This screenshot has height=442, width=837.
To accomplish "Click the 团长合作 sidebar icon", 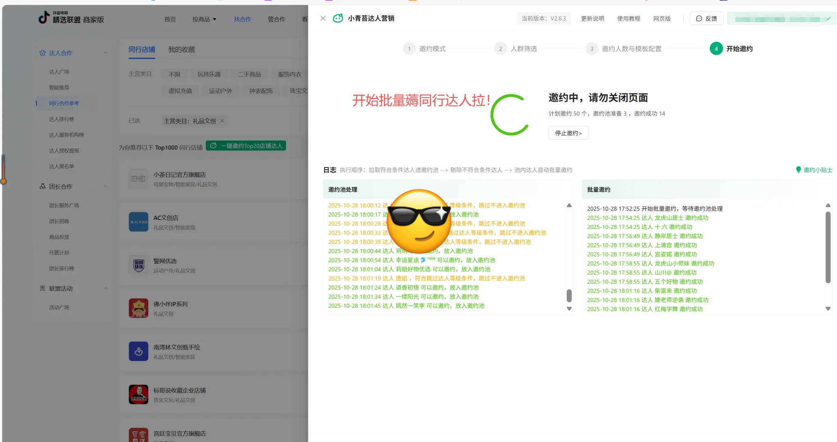I will (x=43, y=186).
